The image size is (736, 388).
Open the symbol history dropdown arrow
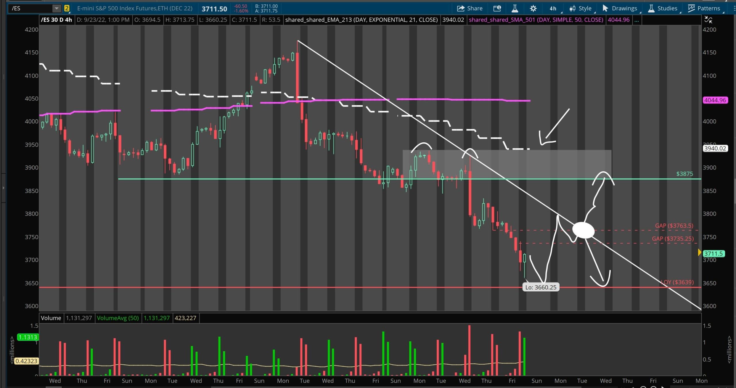[x=57, y=8]
